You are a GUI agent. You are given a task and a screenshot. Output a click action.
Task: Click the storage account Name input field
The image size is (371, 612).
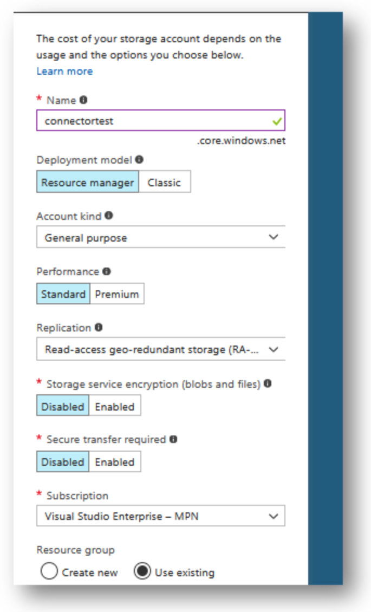[x=161, y=121]
